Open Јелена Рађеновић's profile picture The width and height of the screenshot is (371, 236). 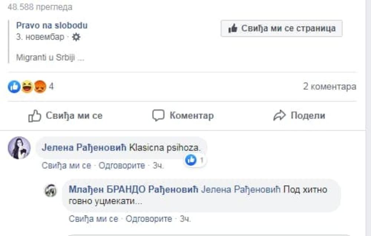tap(19, 148)
